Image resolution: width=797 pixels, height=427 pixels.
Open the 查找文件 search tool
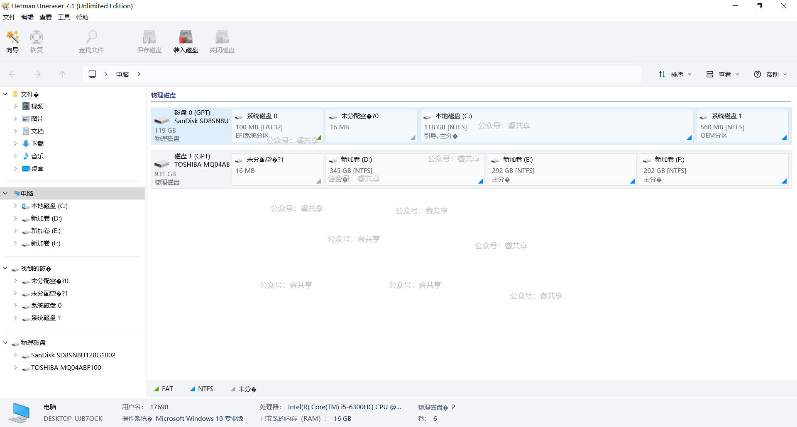tap(91, 41)
